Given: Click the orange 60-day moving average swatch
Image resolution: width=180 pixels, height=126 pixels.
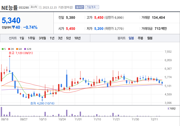Looking at the screenshot, I should pos(17,49).
